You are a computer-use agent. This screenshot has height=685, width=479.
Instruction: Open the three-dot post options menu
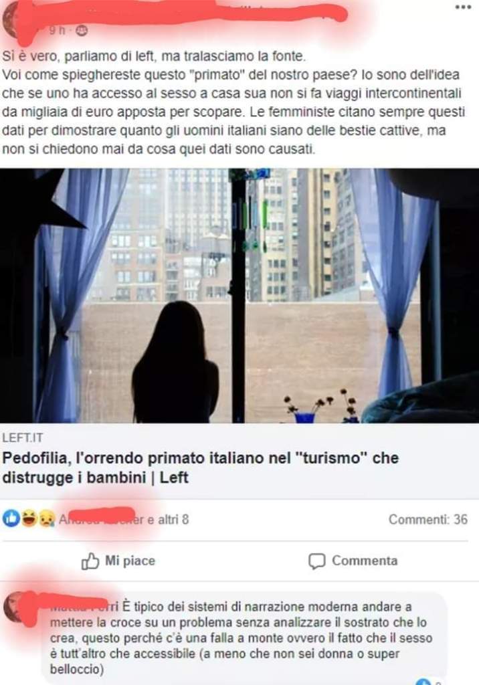pyautogui.click(x=463, y=7)
